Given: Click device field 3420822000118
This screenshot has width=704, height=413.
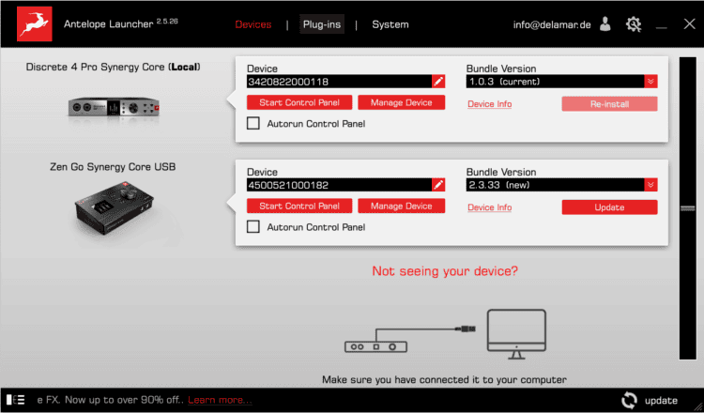Looking at the screenshot, I should pyautogui.click(x=339, y=82).
